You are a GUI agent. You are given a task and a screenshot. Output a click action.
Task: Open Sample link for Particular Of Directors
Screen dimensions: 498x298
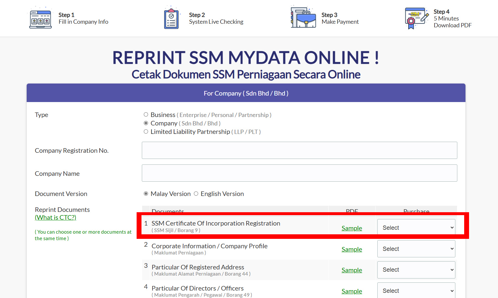pyautogui.click(x=352, y=291)
